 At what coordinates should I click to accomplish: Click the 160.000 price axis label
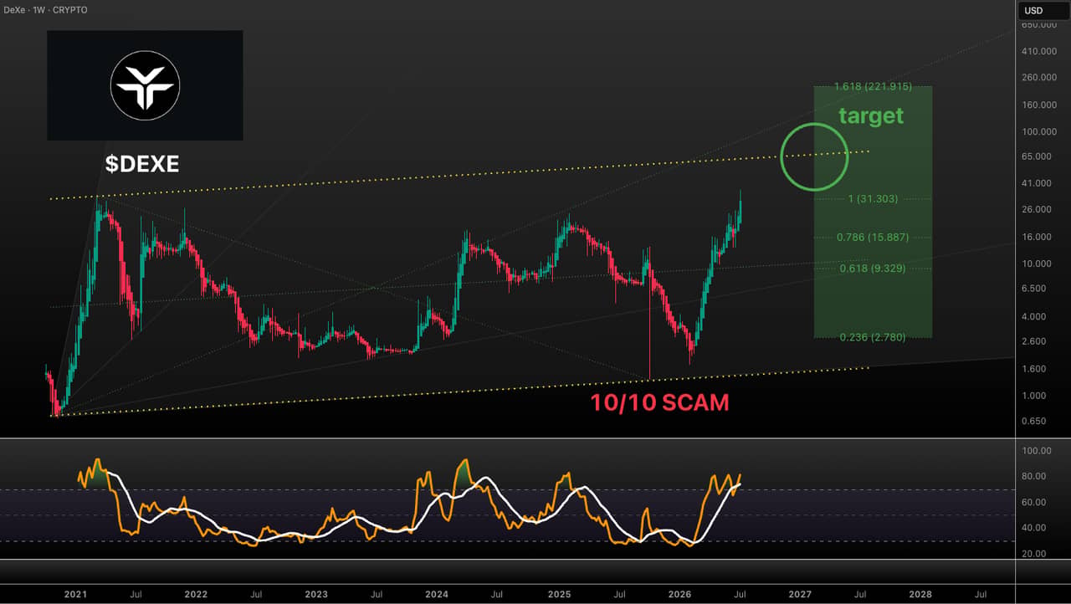pyautogui.click(x=1038, y=105)
